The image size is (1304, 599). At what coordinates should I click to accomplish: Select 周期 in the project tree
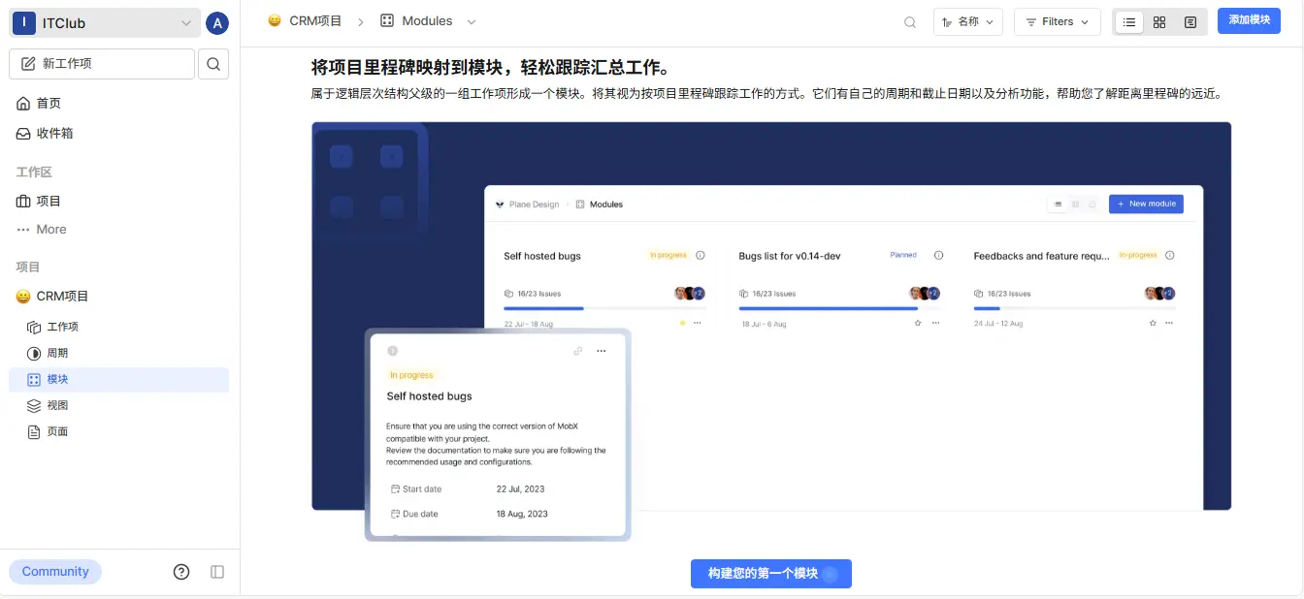click(57, 353)
